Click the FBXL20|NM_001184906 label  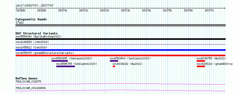(31, 88)
